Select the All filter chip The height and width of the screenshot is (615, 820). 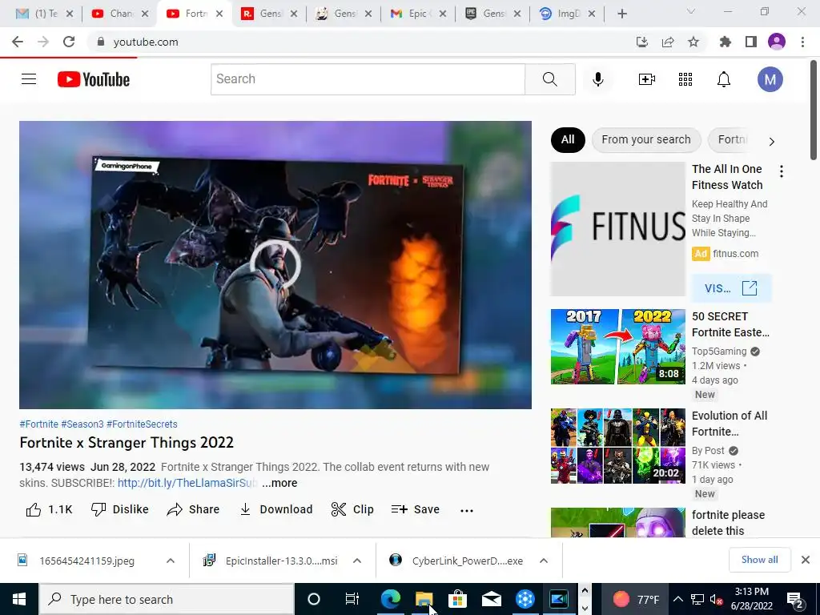pos(568,139)
